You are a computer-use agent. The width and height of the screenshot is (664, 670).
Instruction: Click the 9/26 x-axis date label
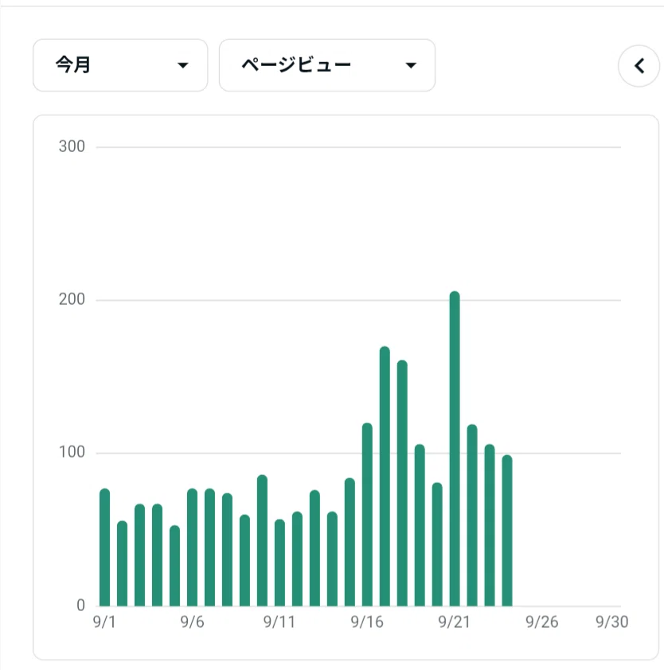(541, 622)
